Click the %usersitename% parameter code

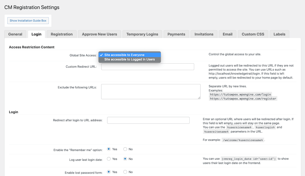(x=216, y=132)
